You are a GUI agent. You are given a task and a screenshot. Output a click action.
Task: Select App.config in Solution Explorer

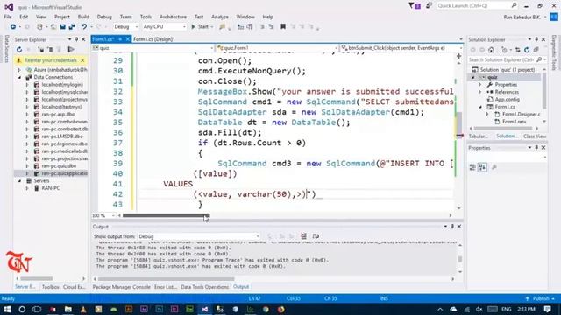pyautogui.click(x=507, y=99)
